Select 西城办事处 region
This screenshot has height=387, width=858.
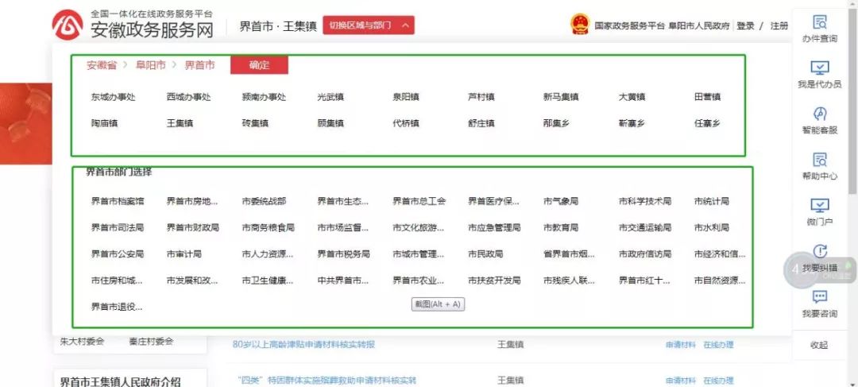click(189, 97)
